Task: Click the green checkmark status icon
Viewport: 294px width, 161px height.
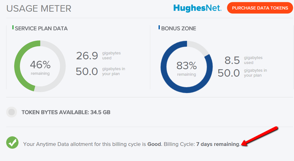Action: (12, 143)
